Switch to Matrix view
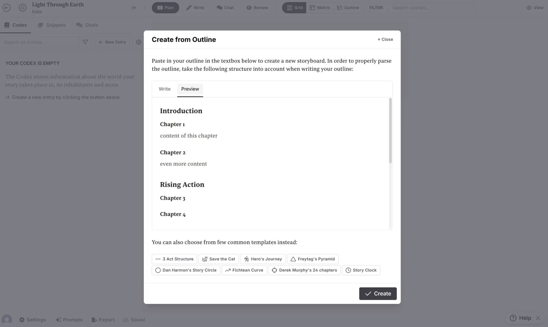 click(320, 8)
